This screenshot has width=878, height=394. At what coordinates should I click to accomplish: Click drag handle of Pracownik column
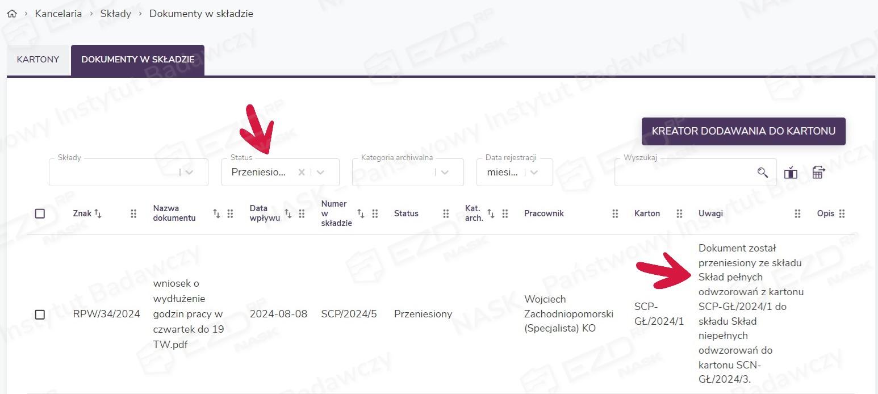click(615, 213)
